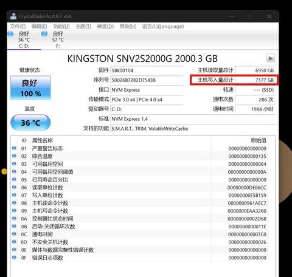
Task: Click the status icon for row 07
Action: click(x=14, y=195)
